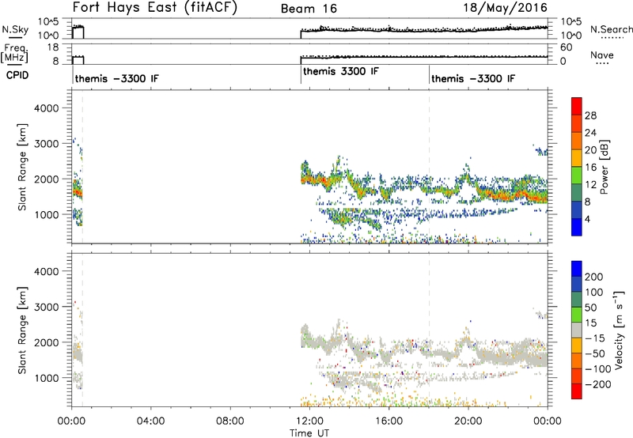
Task: Click the '12:00' time axis label
Action: 309,421
